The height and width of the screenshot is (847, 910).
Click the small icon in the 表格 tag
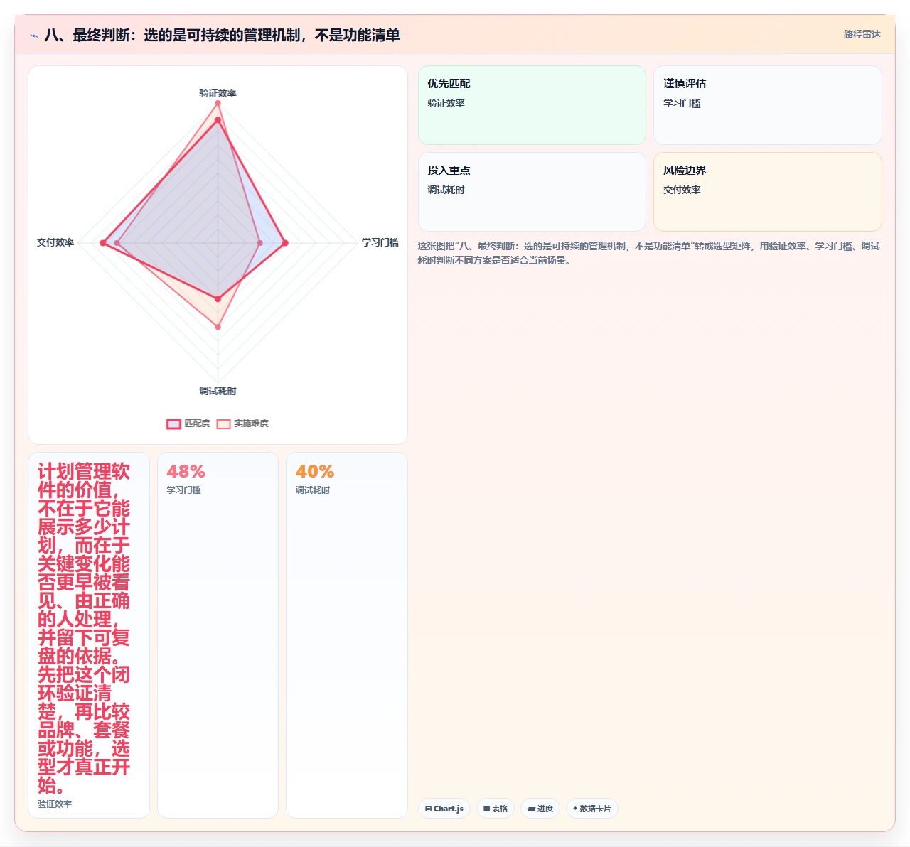(486, 809)
